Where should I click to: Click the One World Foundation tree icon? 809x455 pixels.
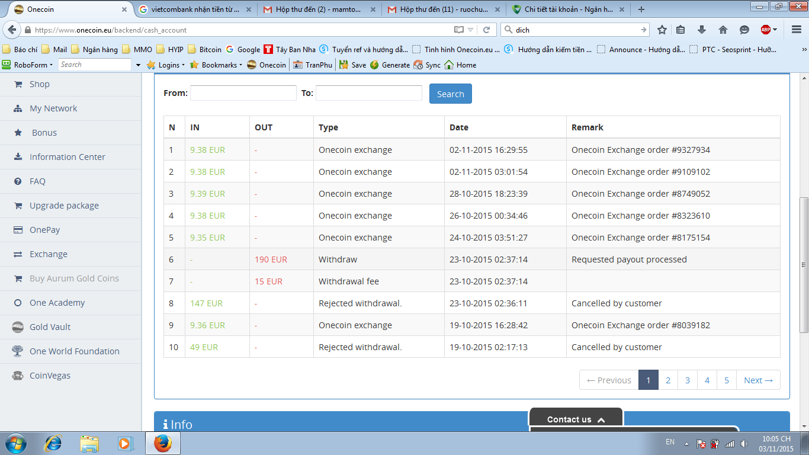pyautogui.click(x=18, y=351)
